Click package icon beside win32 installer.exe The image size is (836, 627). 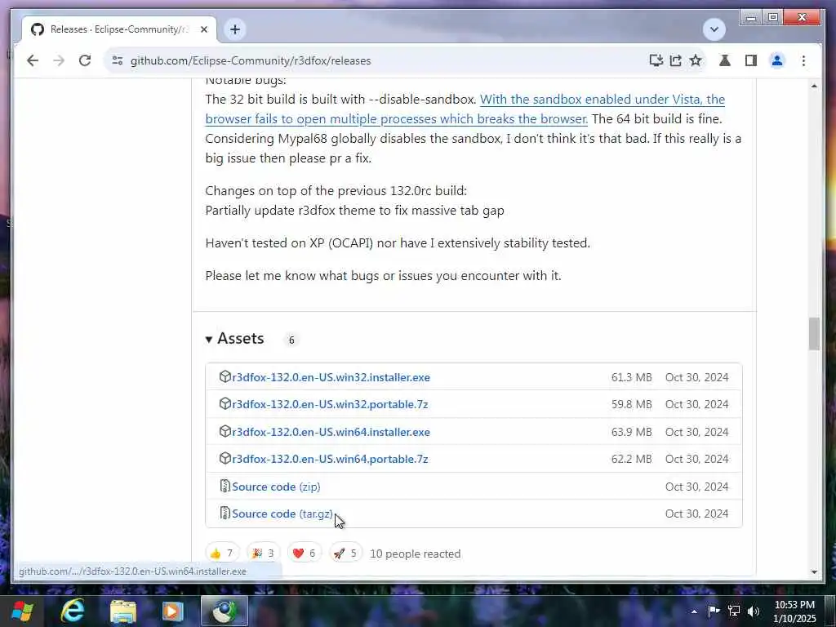[225, 377]
